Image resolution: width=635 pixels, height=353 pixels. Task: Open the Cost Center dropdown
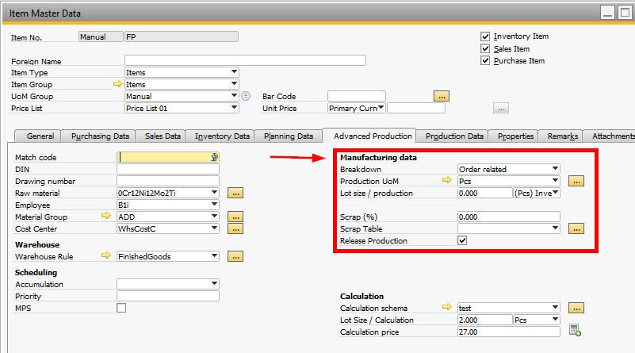click(214, 228)
